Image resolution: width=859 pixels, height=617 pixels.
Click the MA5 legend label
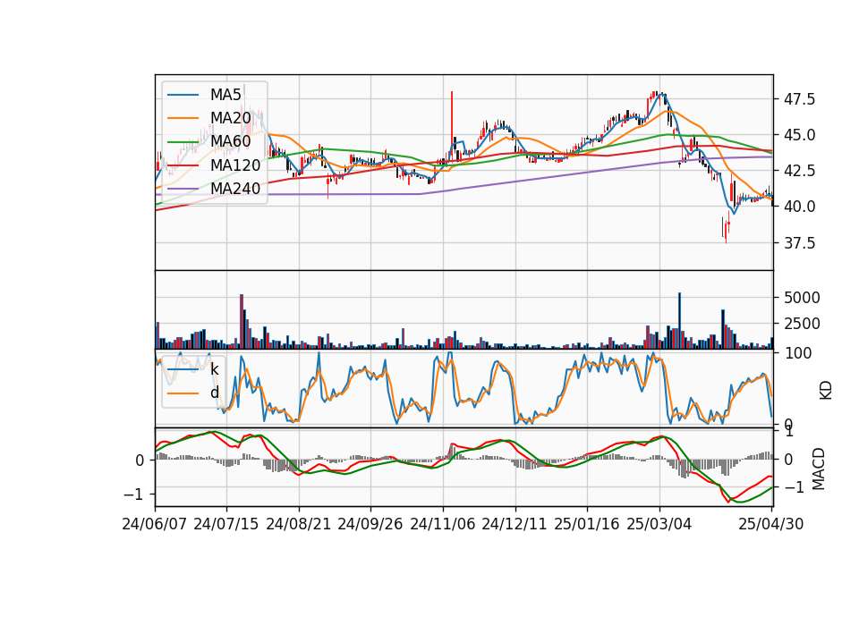225,95
